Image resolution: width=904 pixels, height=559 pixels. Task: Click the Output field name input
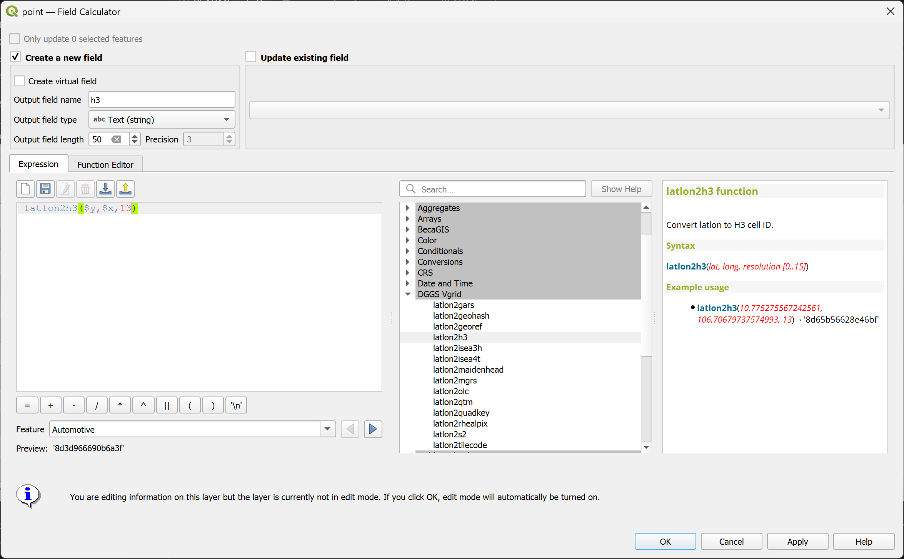point(162,100)
